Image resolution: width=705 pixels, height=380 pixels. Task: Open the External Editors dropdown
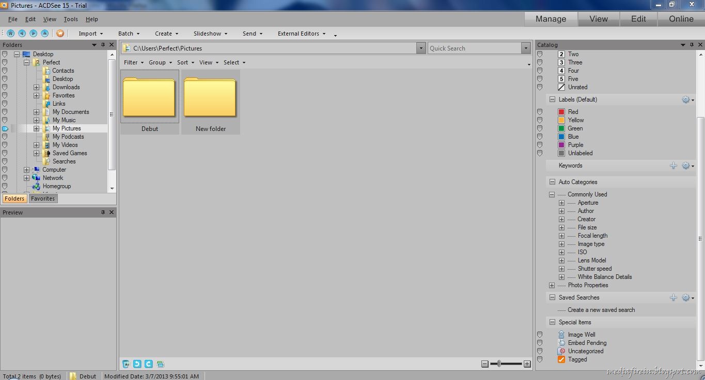point(302,34)
